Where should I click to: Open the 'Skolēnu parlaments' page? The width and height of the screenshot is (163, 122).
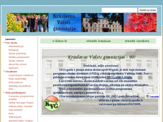(19, 57)
